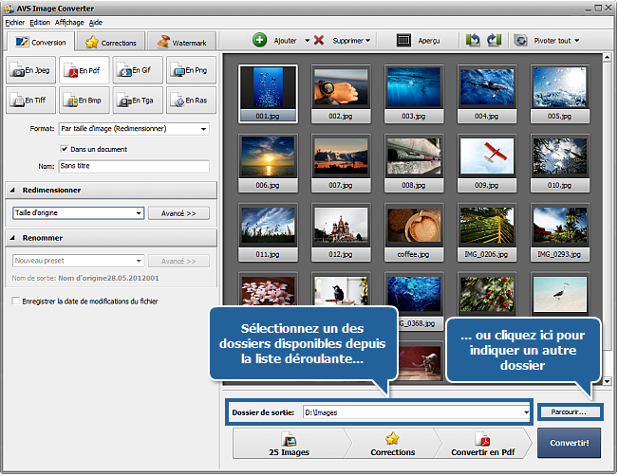Screen dimensions: 618x475
Task: Open the Aperçu preview
Action: pyautogui.click(x=403, y=41)
